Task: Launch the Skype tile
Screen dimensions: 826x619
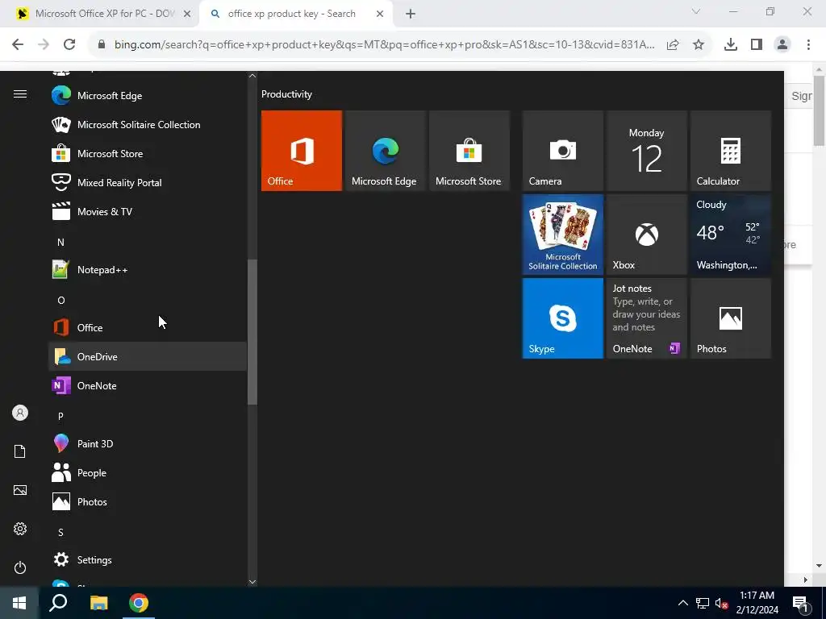Action: pos(562,318)
